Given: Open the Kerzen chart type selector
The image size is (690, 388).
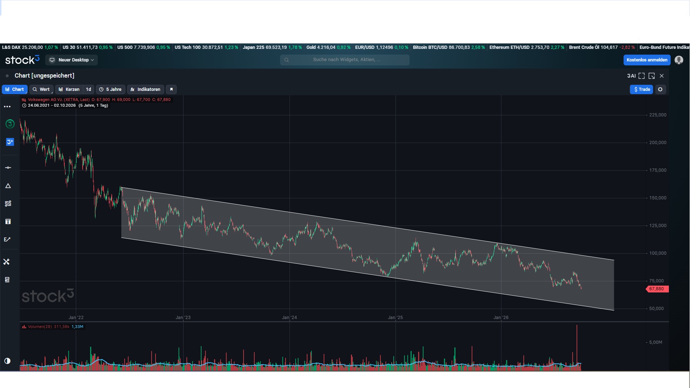Looking at the screenshot, I should (69, 89).
